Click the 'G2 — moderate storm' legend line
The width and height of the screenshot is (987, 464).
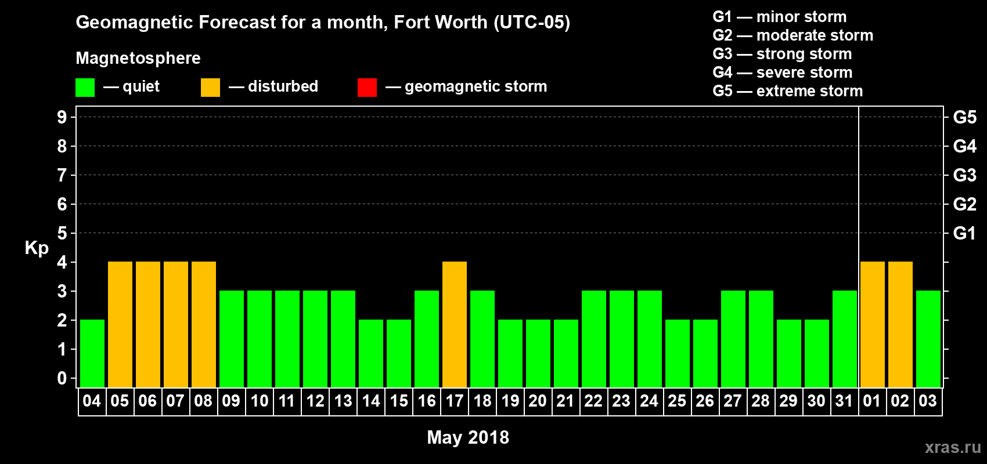793,35
